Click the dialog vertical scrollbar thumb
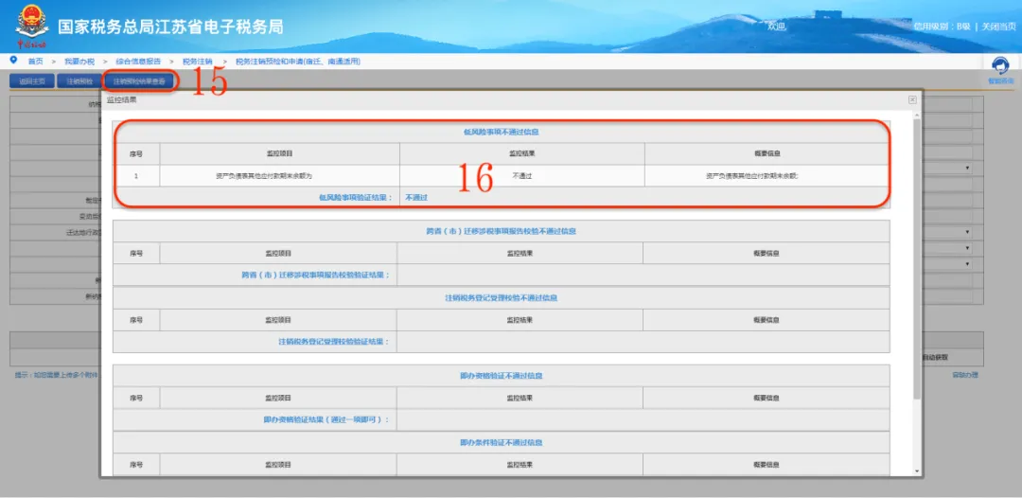This screenshot has width=1022, height=498. pyautogui.click(x=917, y=258)
